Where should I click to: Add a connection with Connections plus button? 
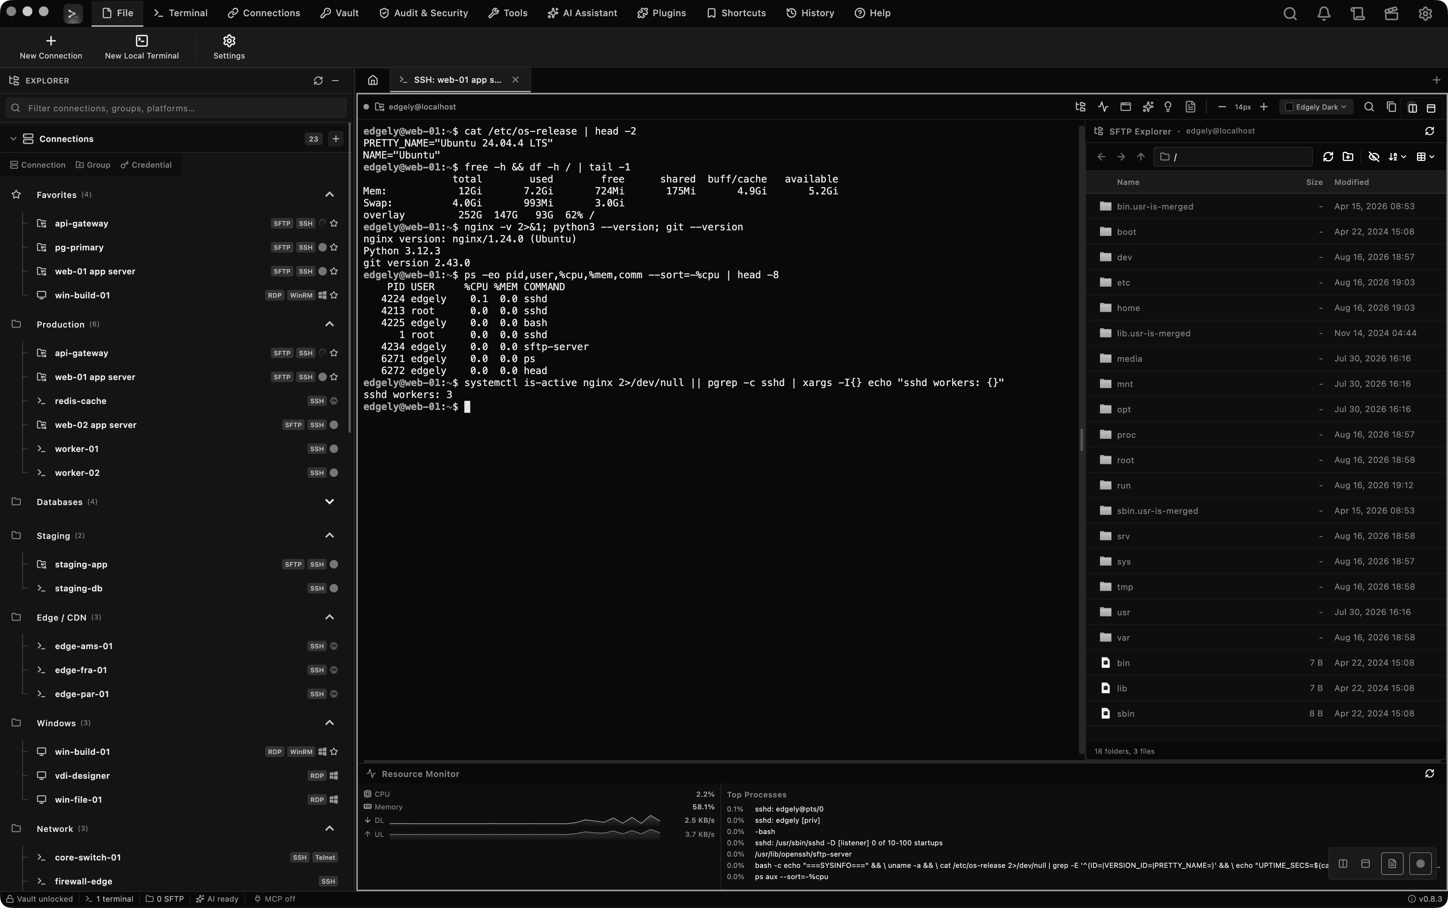(336, 139)
